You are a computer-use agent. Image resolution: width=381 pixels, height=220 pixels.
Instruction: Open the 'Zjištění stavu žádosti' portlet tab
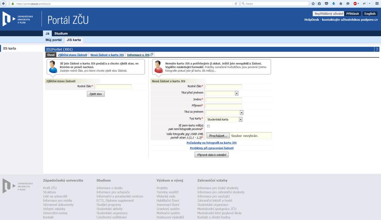coord(73,55)
